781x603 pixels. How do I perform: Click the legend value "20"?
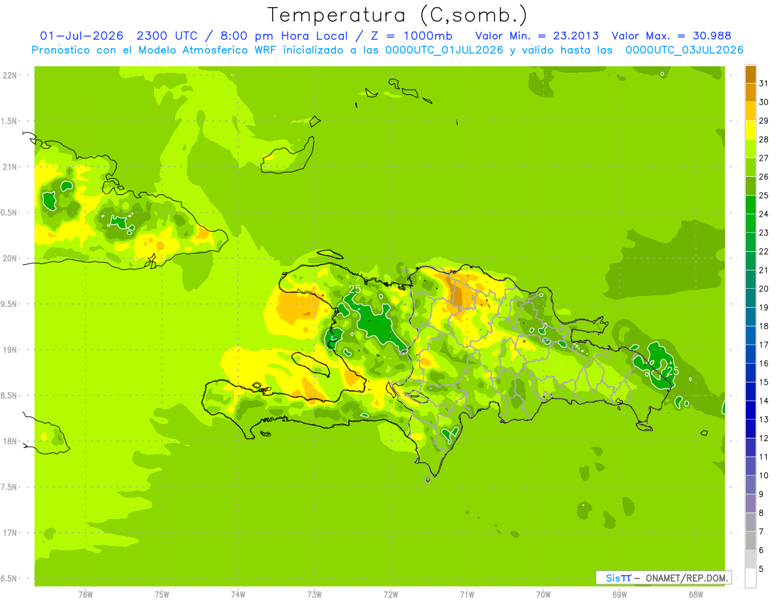pos(763,288)
